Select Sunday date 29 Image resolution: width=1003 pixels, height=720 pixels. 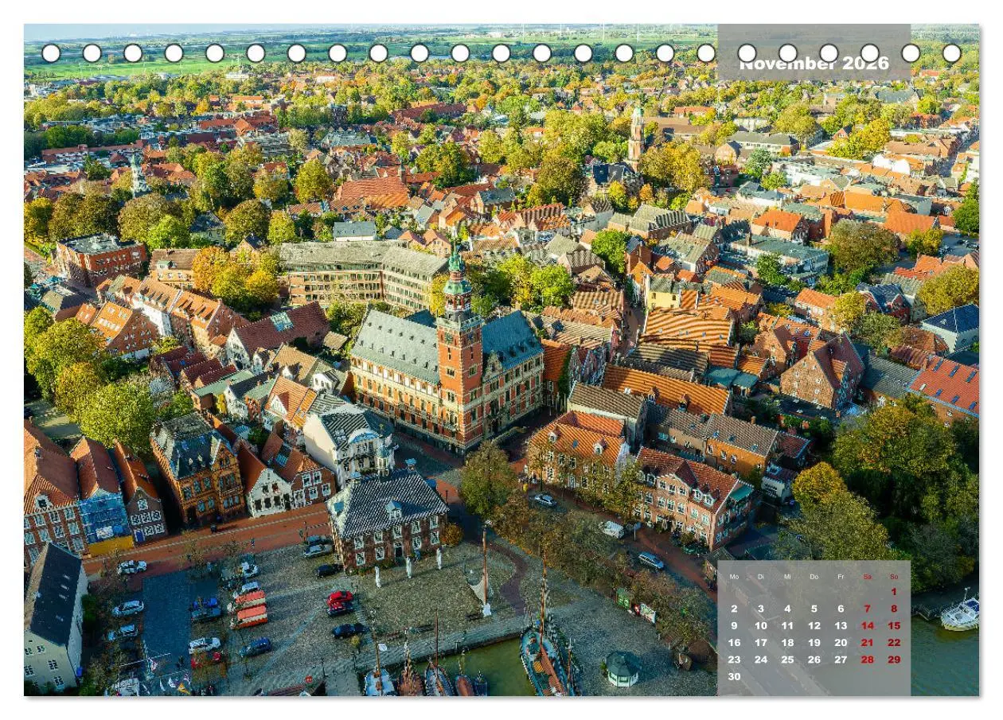pyautogui.click(x=894, y=660)
